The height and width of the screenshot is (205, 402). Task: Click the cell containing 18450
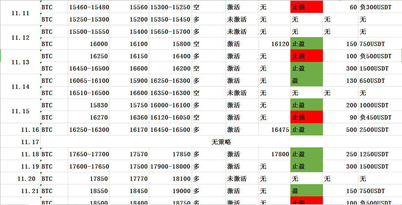[129, 191]
